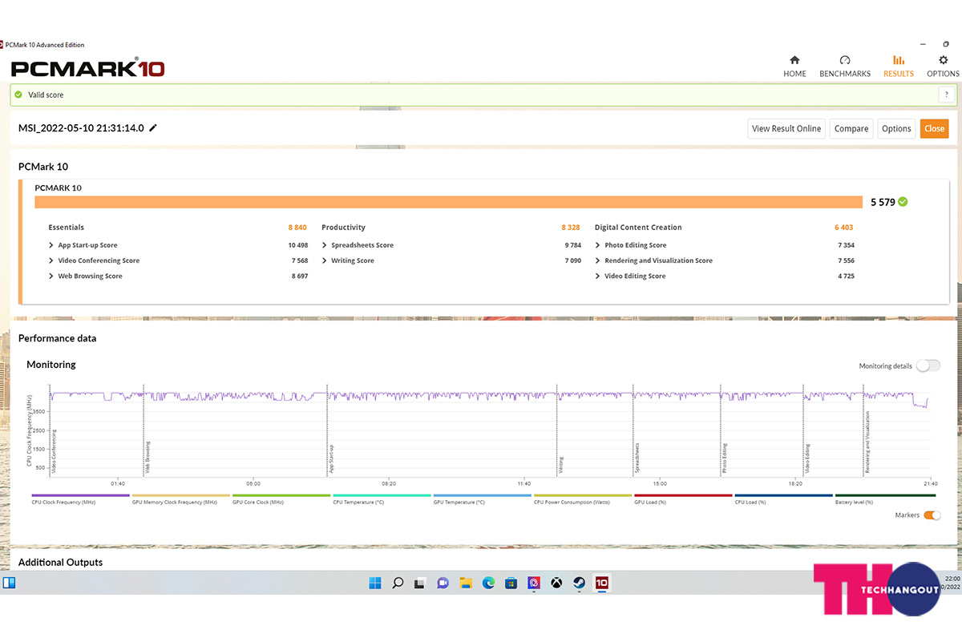Expand Photo Editing Score row

pos(598,245)
